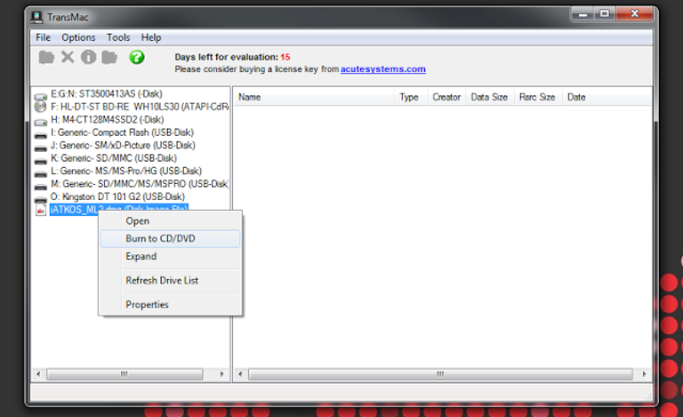Viewport: 683px width, 417px height.
Task: Click the USB icon beside J: SM/xD-Picture
Action: click(41, 148)
